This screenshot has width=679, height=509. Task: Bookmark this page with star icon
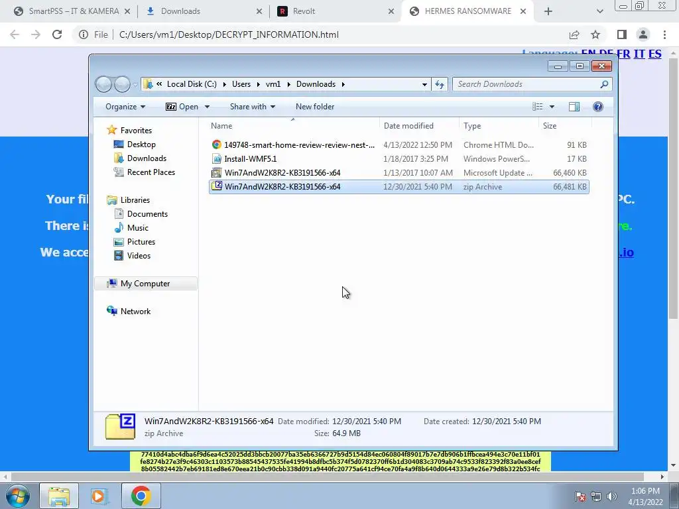coord(595,34)
